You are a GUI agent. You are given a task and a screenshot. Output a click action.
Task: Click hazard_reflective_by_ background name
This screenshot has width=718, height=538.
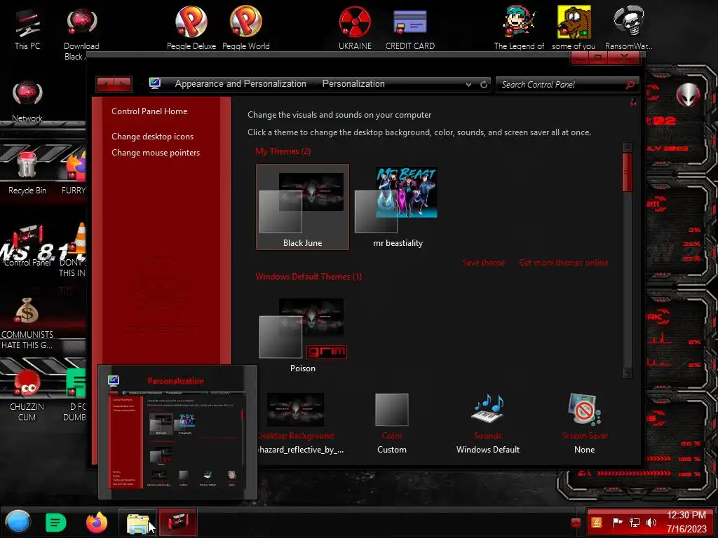pyautogui.click(x=300, y=450)
